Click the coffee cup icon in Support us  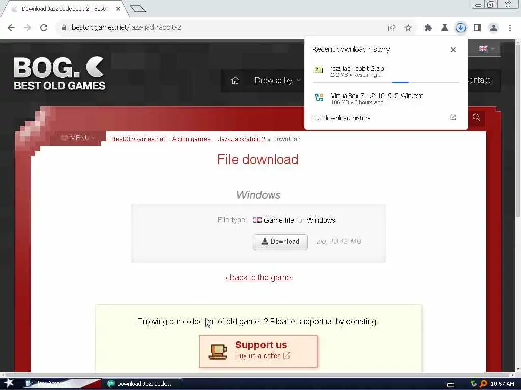[218, 351]
